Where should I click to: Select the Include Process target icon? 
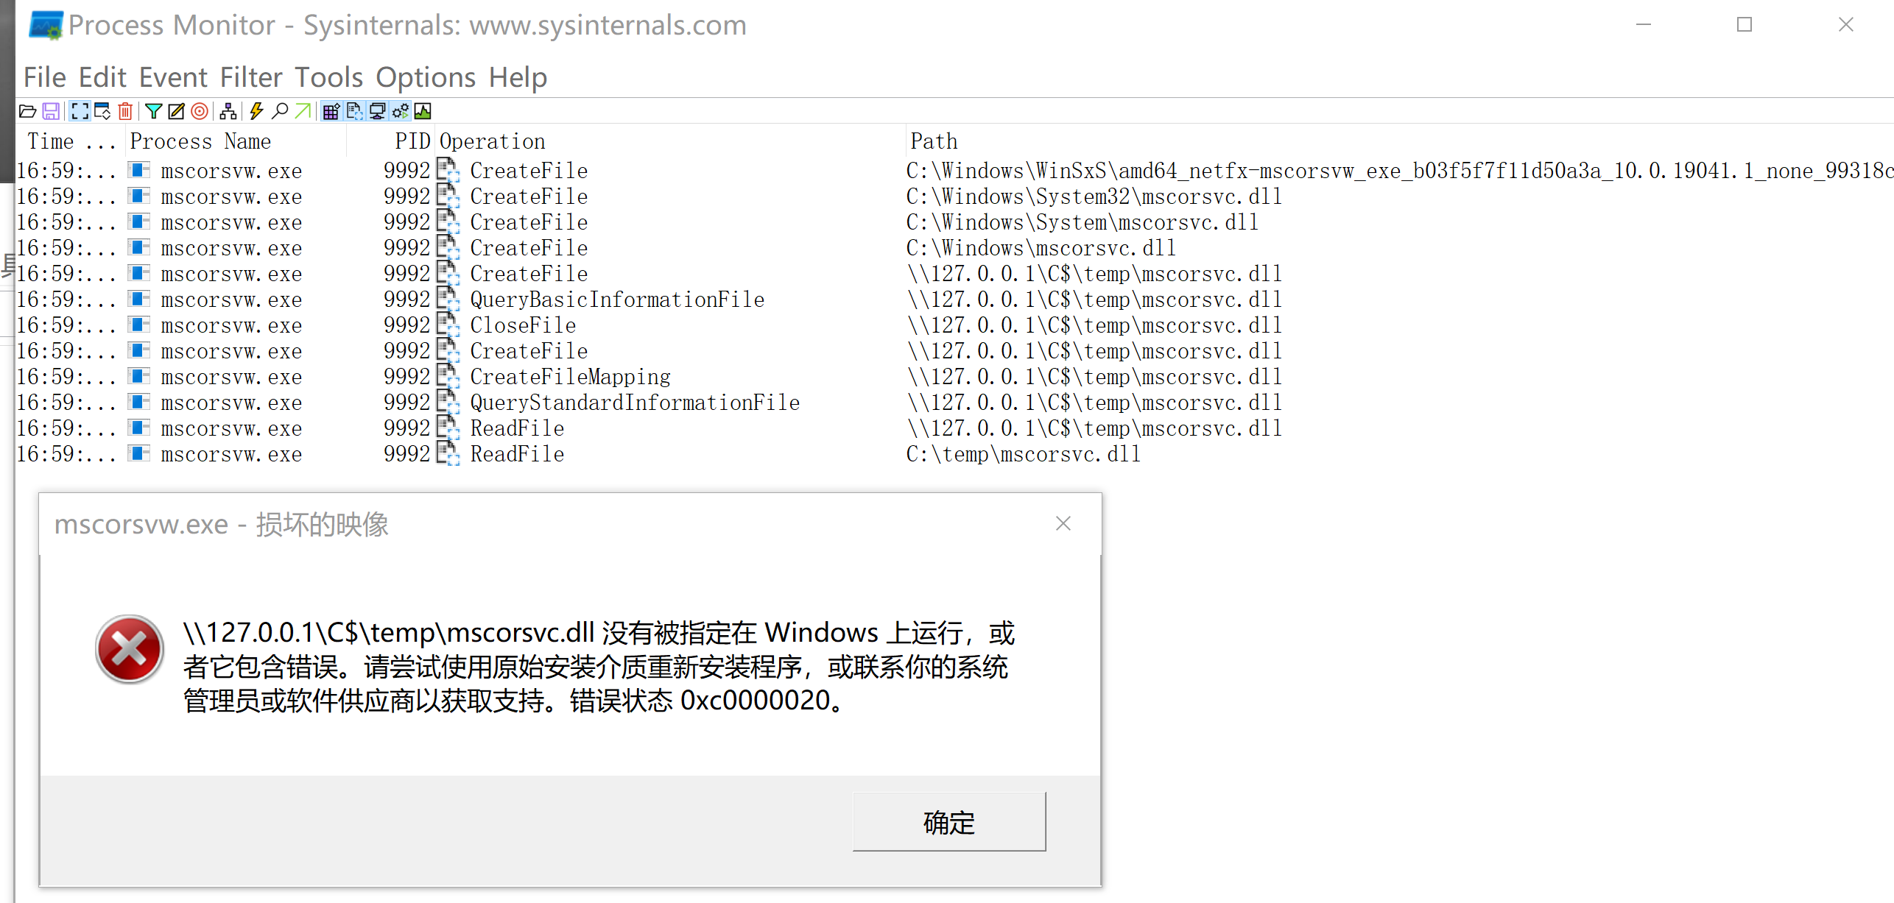pyautogui.click(x=199, y=111)
